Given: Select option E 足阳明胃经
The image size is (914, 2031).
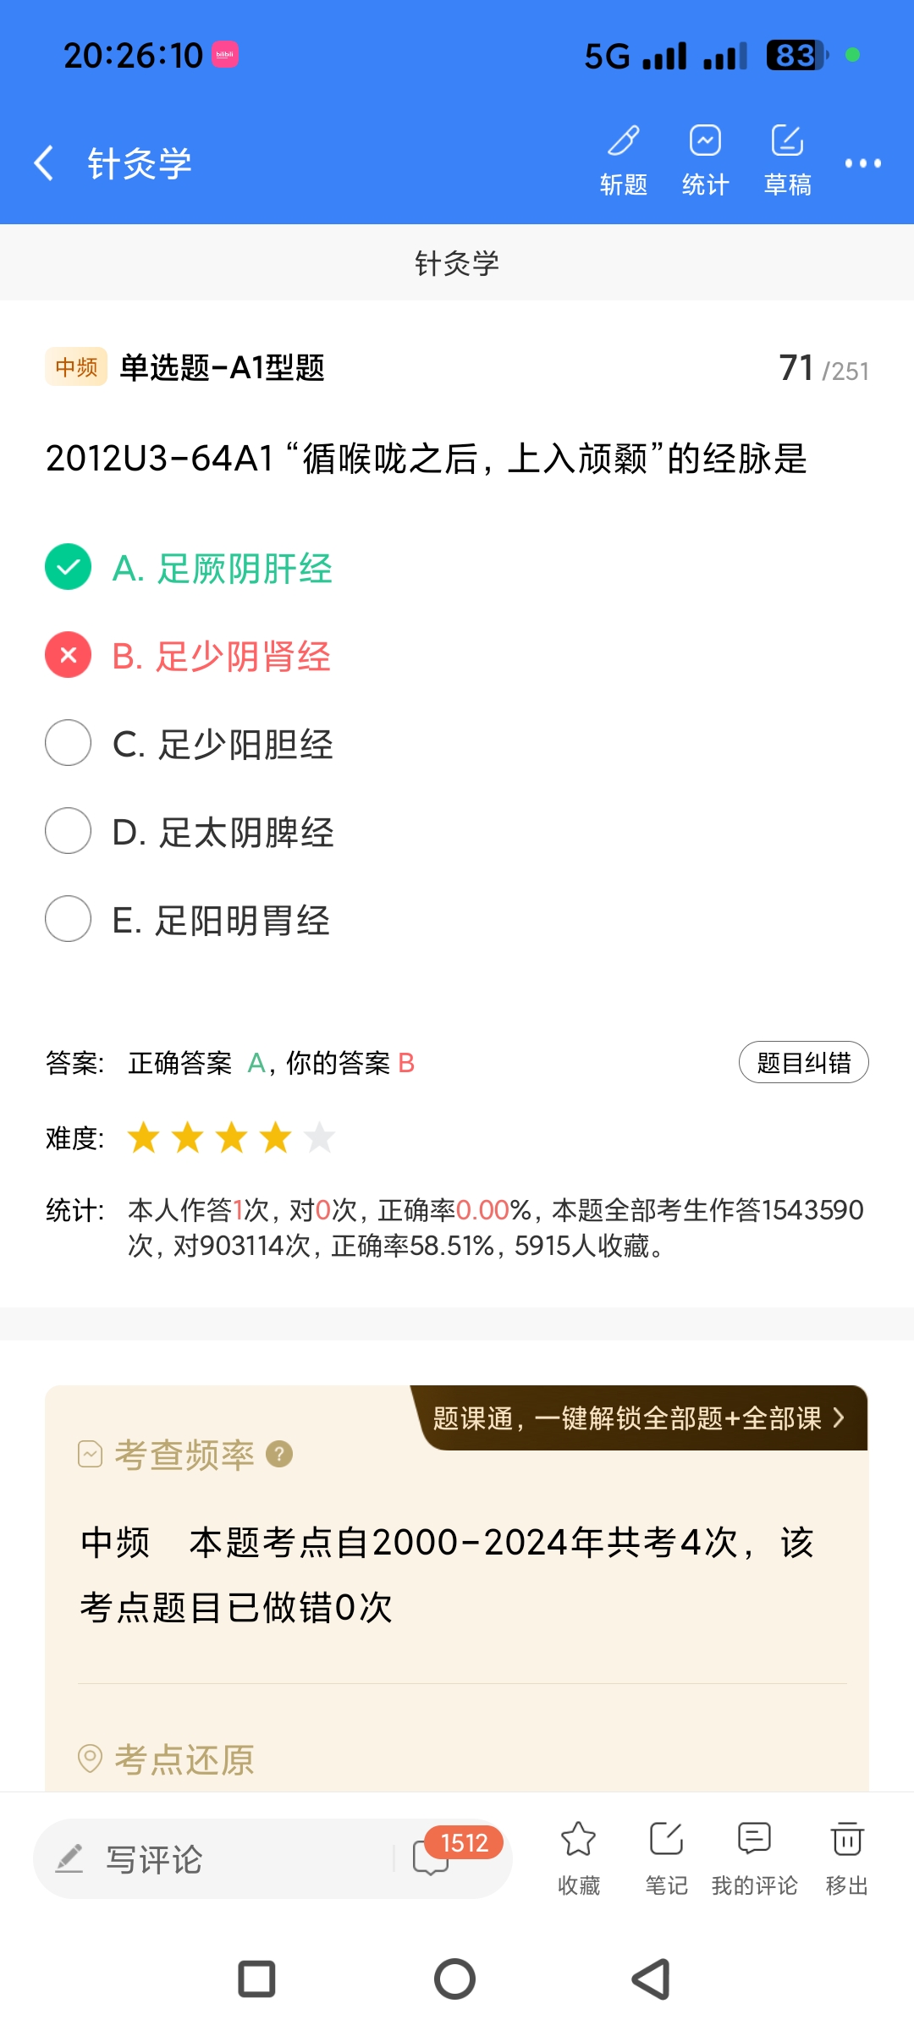Looking at the screenshot, I should pyautogui.click(x=69, y=919).
